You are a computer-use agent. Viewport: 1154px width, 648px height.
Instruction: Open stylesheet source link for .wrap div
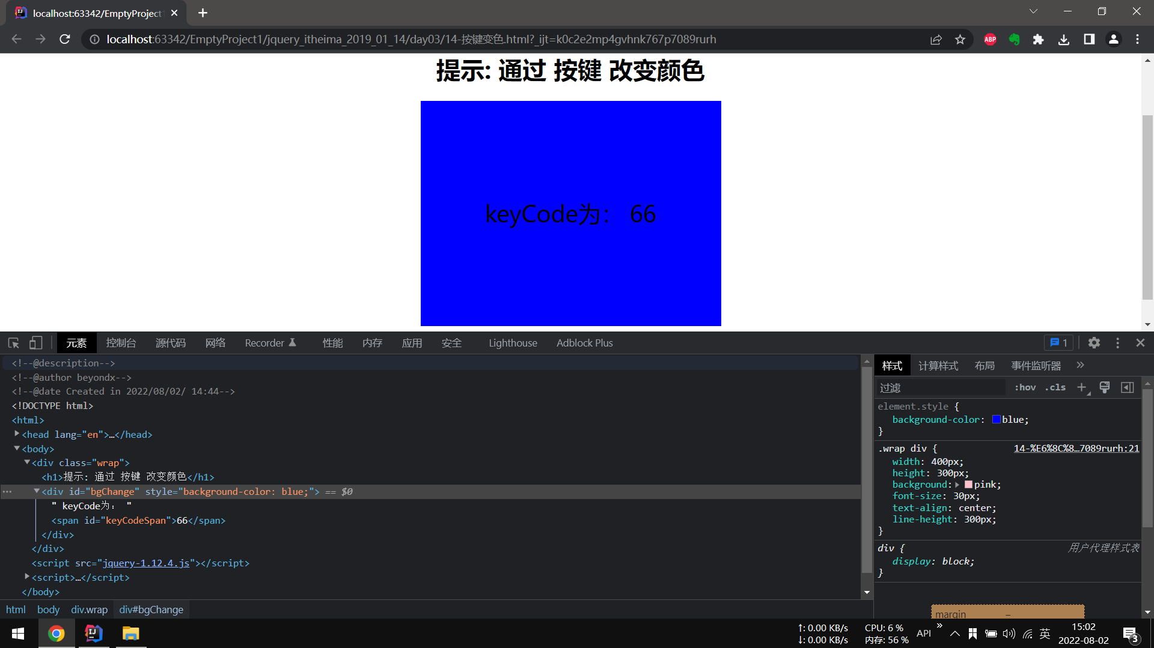1076,448
